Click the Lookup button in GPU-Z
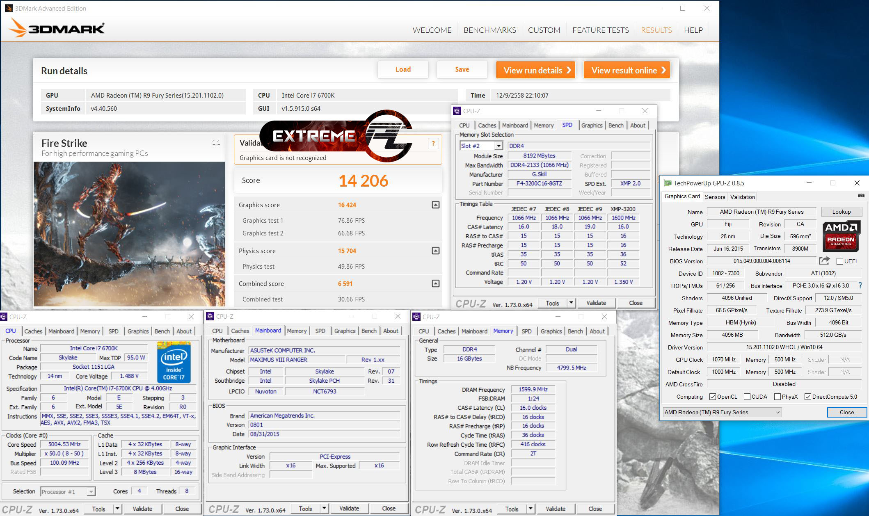 pos(841,212)
